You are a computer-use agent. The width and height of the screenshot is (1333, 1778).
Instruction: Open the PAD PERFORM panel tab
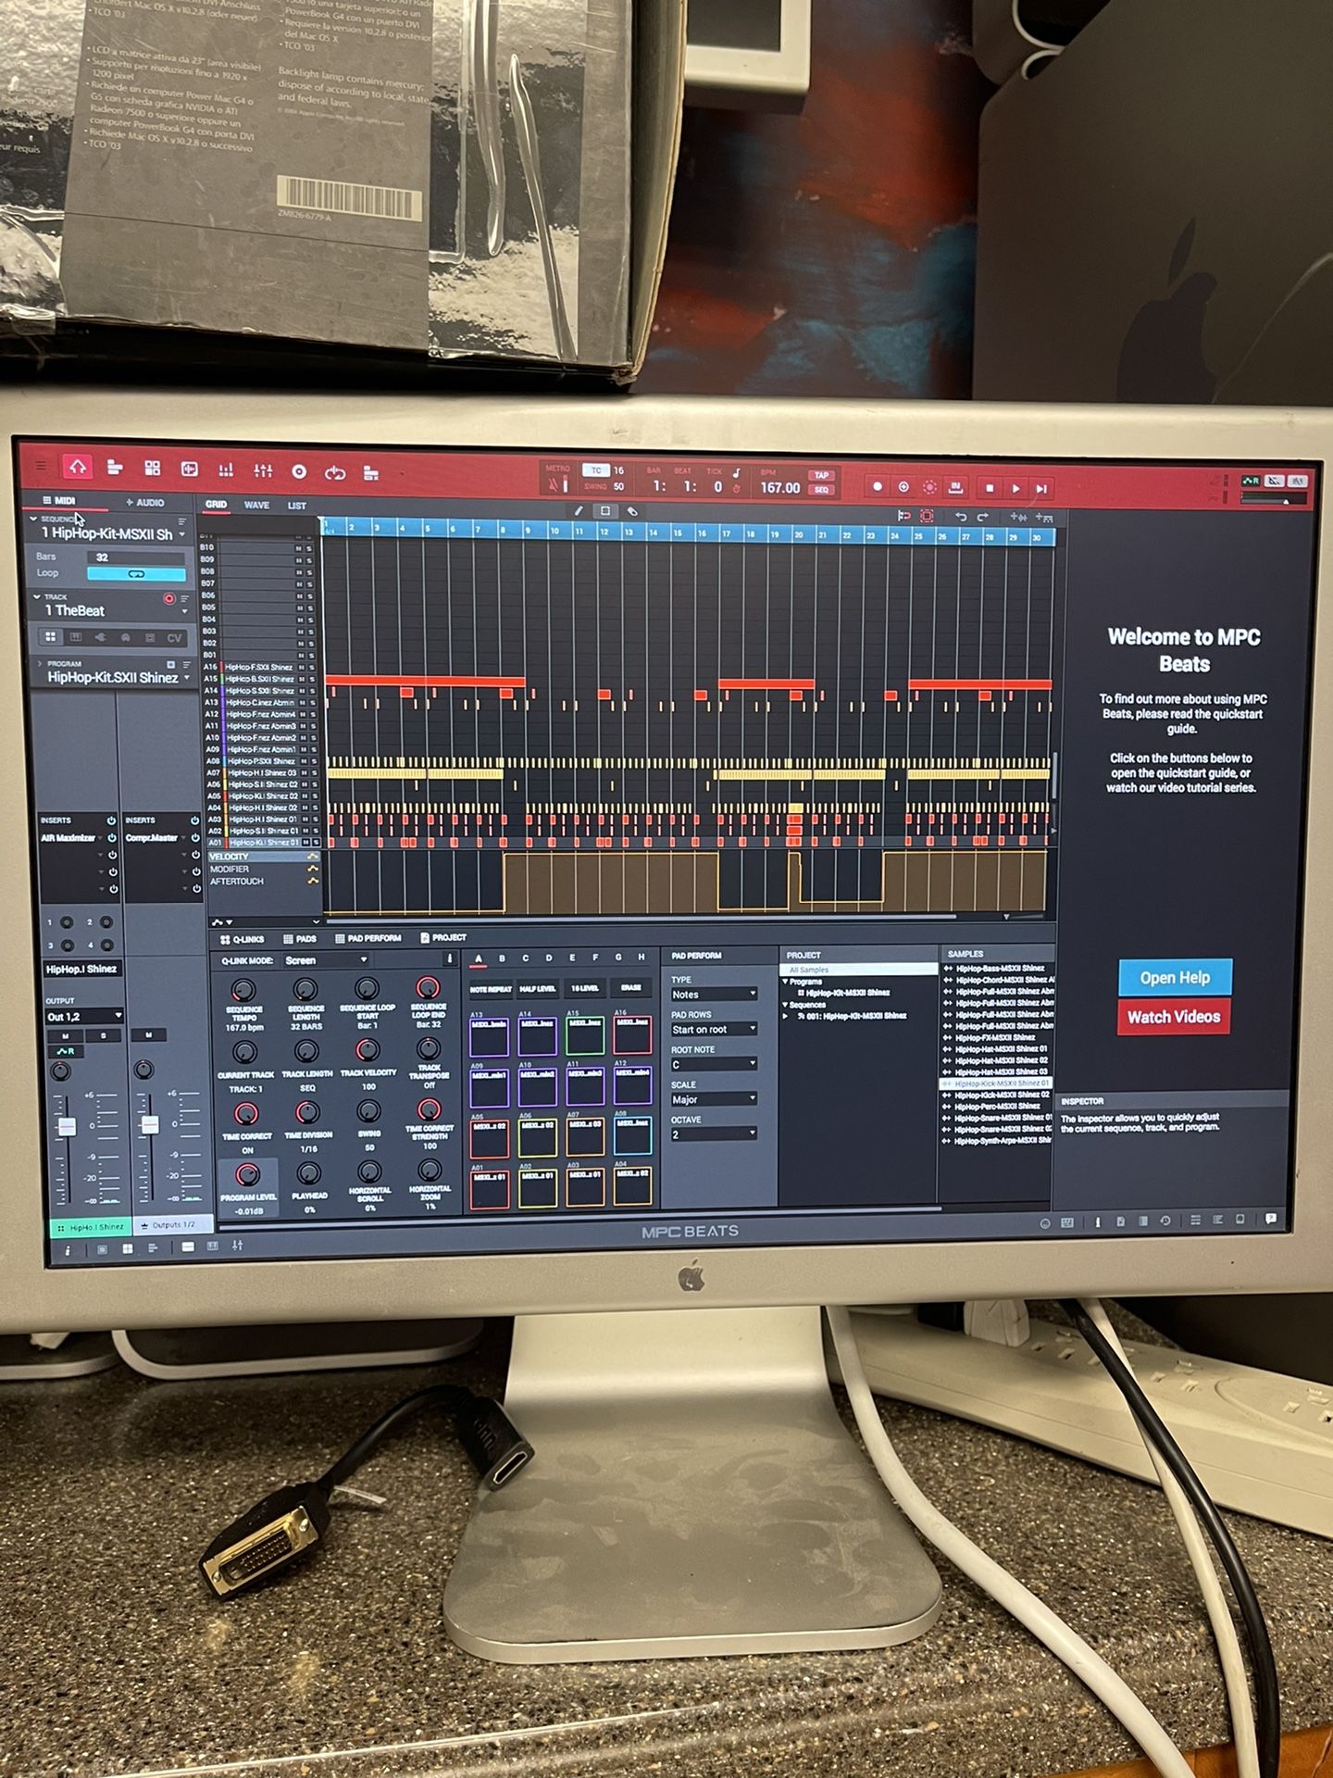point(368,938)
